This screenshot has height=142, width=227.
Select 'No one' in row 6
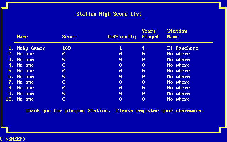tap(25, 76)
